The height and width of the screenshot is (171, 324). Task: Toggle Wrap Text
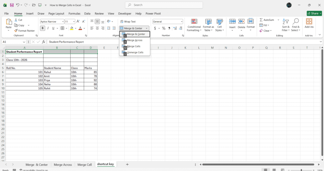pos(128,22)
